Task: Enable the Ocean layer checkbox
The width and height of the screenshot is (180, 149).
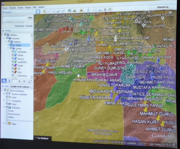Action: coord(7,110)
